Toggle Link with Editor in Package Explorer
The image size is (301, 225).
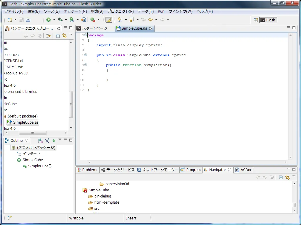point(64,36)
